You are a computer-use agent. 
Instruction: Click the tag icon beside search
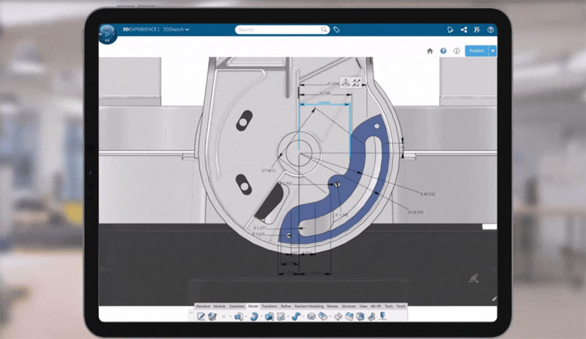coord(337,30)
